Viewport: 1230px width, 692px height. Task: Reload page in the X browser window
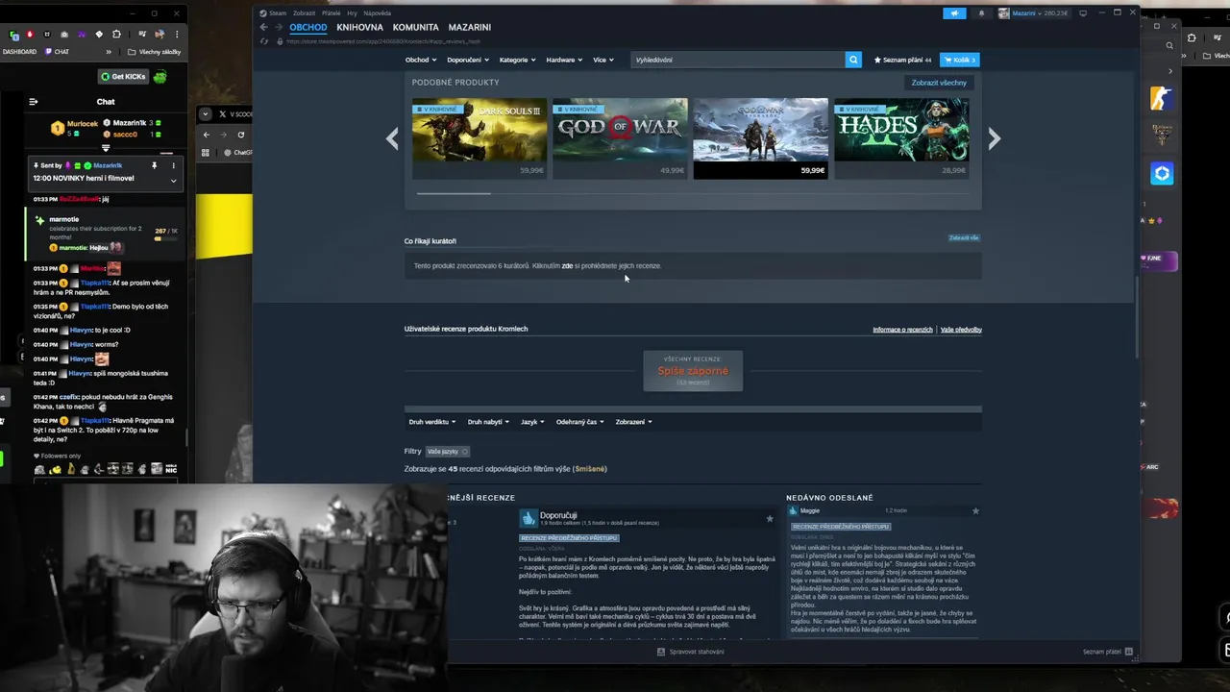[240, 135]
